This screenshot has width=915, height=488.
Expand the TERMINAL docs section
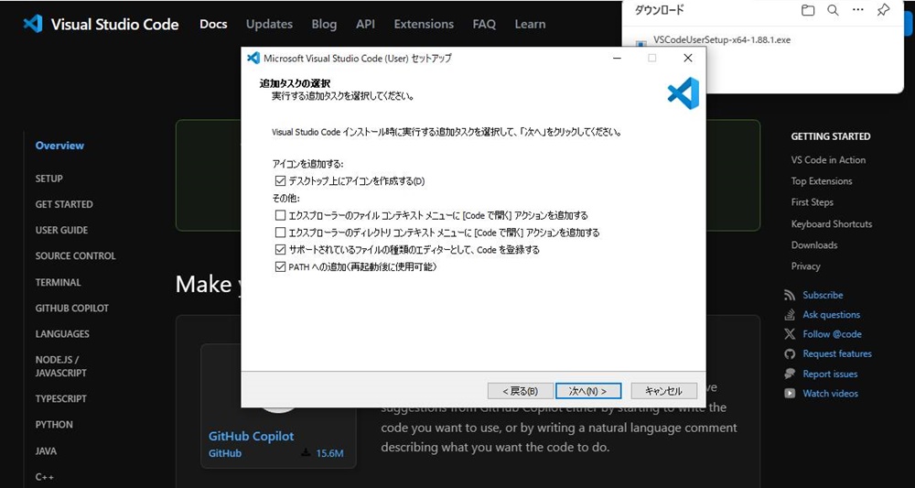(58, 282)
